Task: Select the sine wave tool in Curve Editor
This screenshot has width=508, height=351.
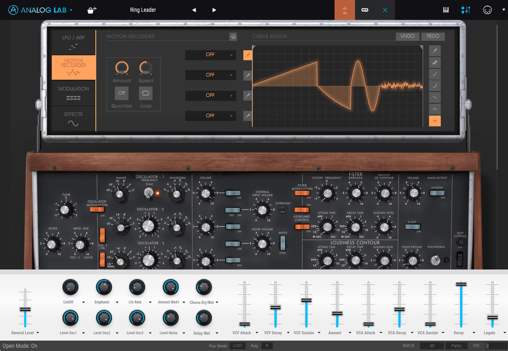Action: (x=435, y=97)
